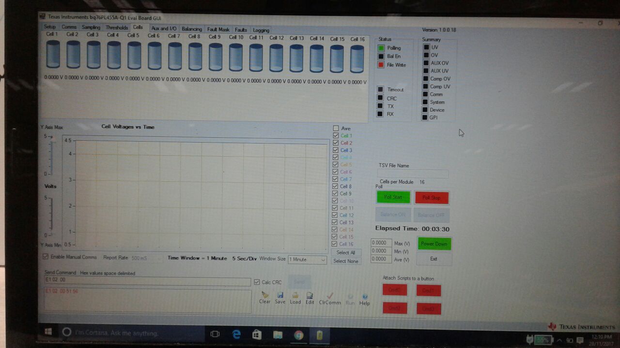
Task: Click the Edit script icon
Action: point(310,295)
